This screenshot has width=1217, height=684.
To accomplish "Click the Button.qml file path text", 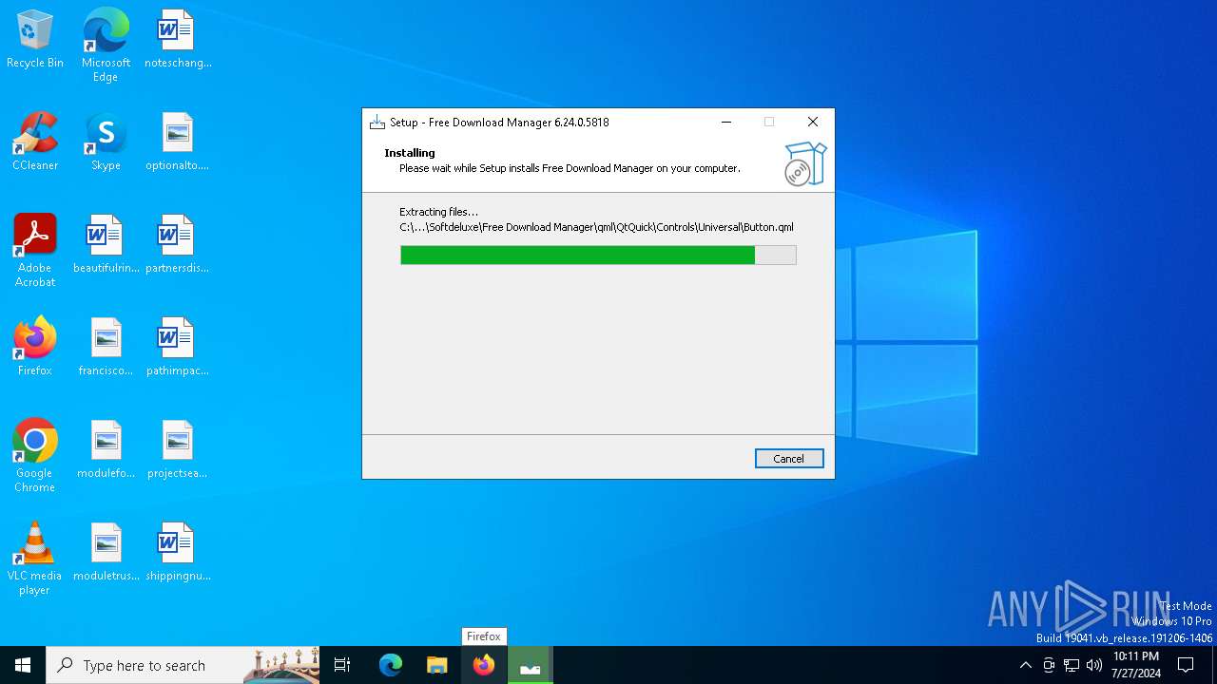I will [596, 227].
